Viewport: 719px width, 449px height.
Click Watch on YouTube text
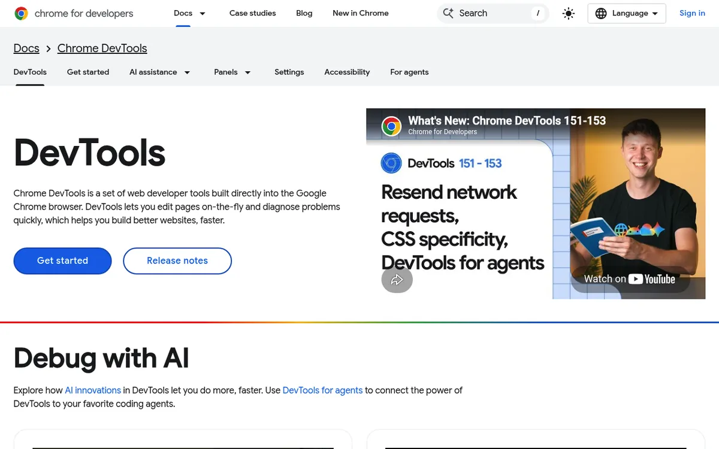pos(630,279)
